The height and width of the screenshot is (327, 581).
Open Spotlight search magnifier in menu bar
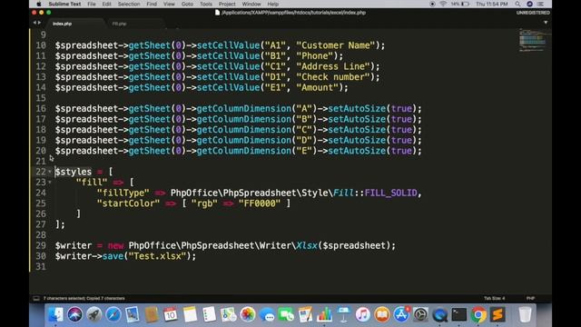[517, 4]
